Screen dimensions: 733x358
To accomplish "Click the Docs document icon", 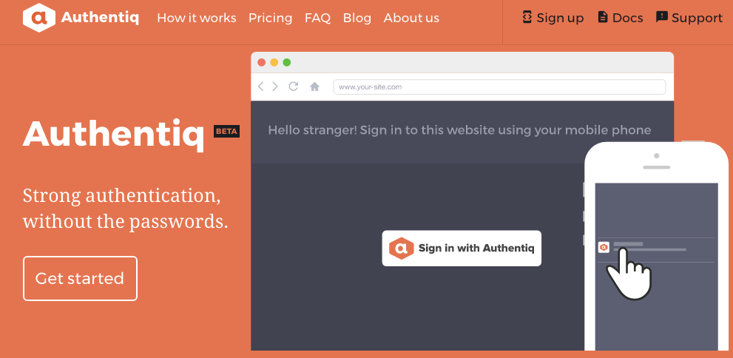I will point(603,17).
